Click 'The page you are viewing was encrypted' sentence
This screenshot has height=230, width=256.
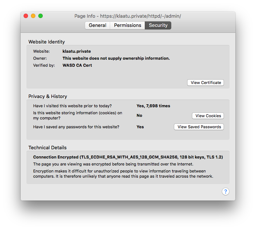coord(113,164)
